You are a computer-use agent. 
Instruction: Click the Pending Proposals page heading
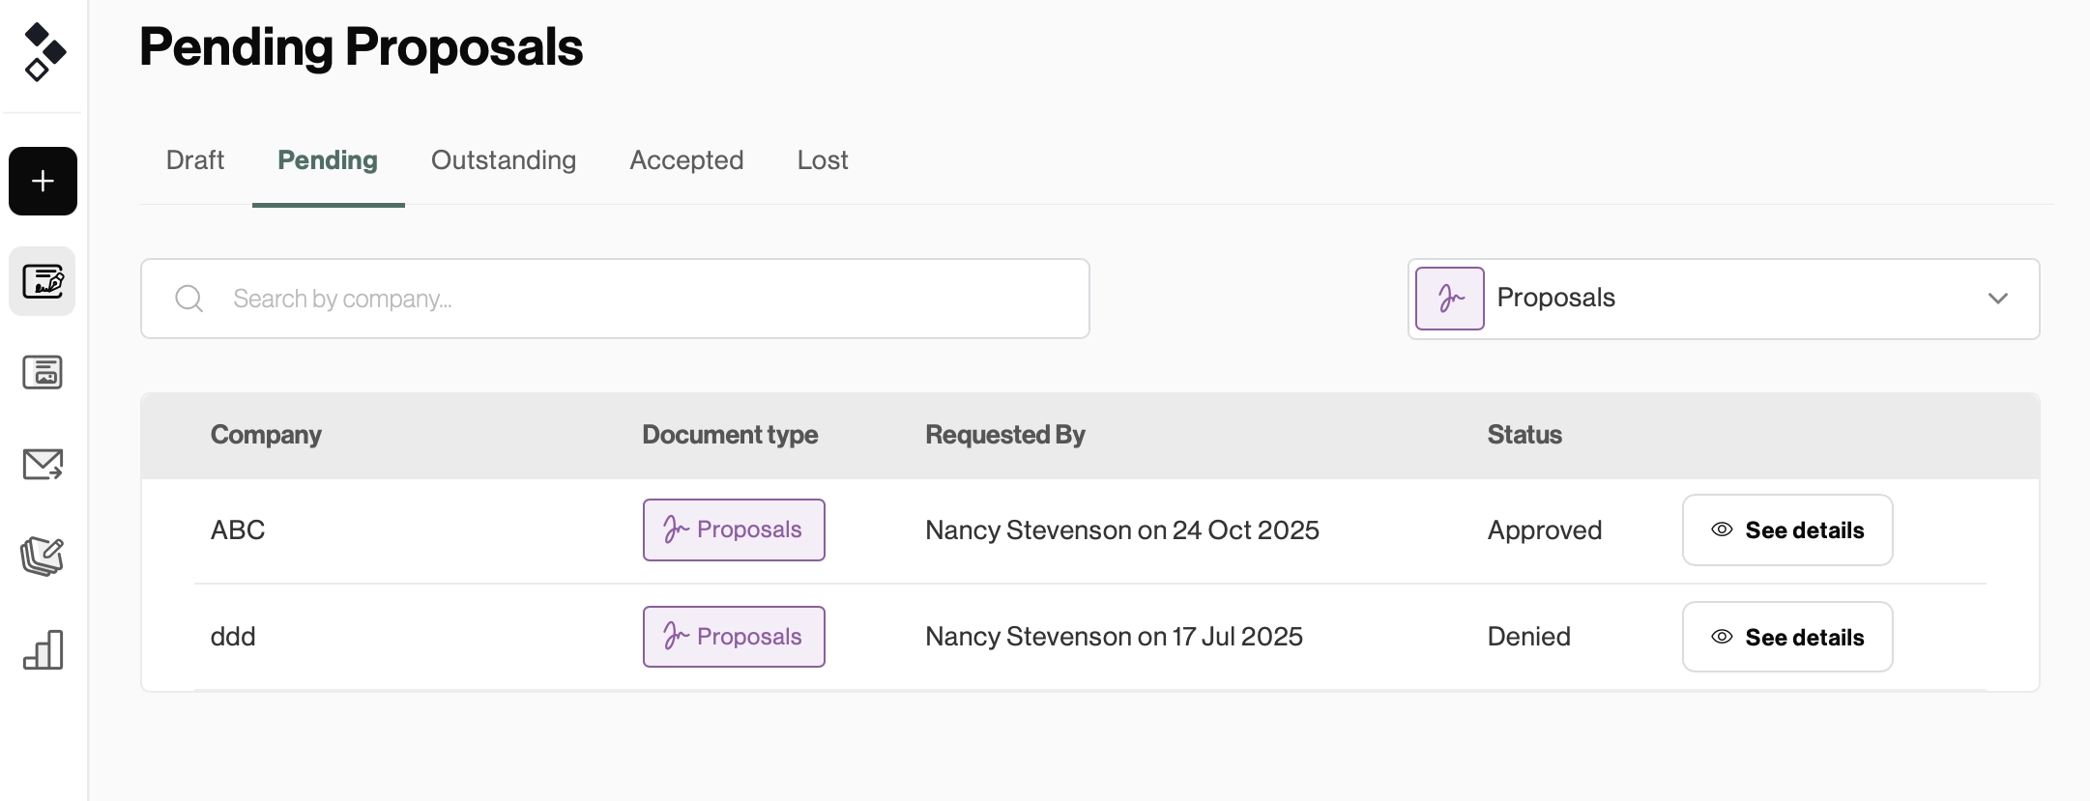(x=362, y=47)
